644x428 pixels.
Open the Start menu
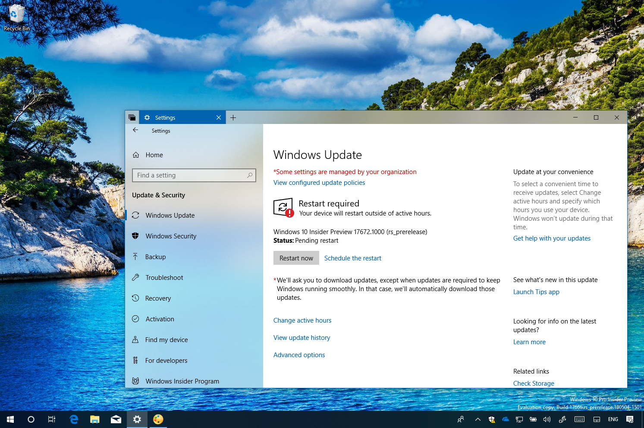pyautogui.click(x=10, y=419)
